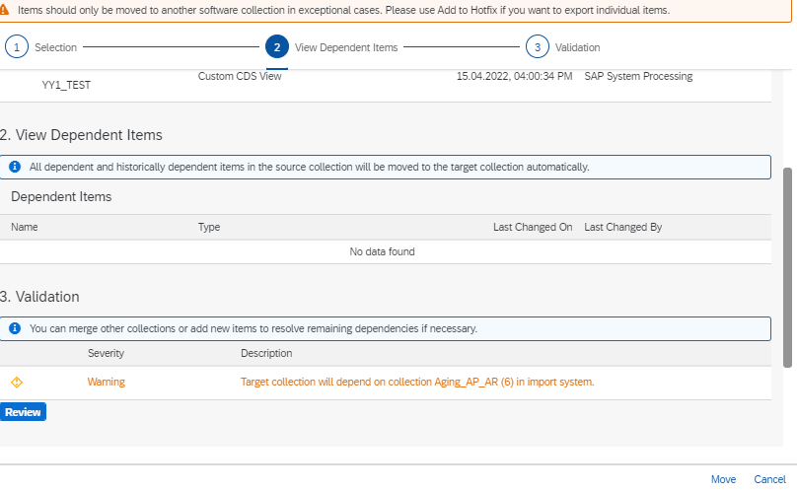The width and height of the screenshot is (797, 492).
Task: Click the step 3 Validation circle icon
Action: (538, 47)
